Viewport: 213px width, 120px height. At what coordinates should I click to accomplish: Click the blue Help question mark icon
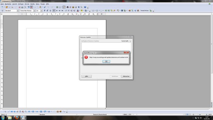85,7
